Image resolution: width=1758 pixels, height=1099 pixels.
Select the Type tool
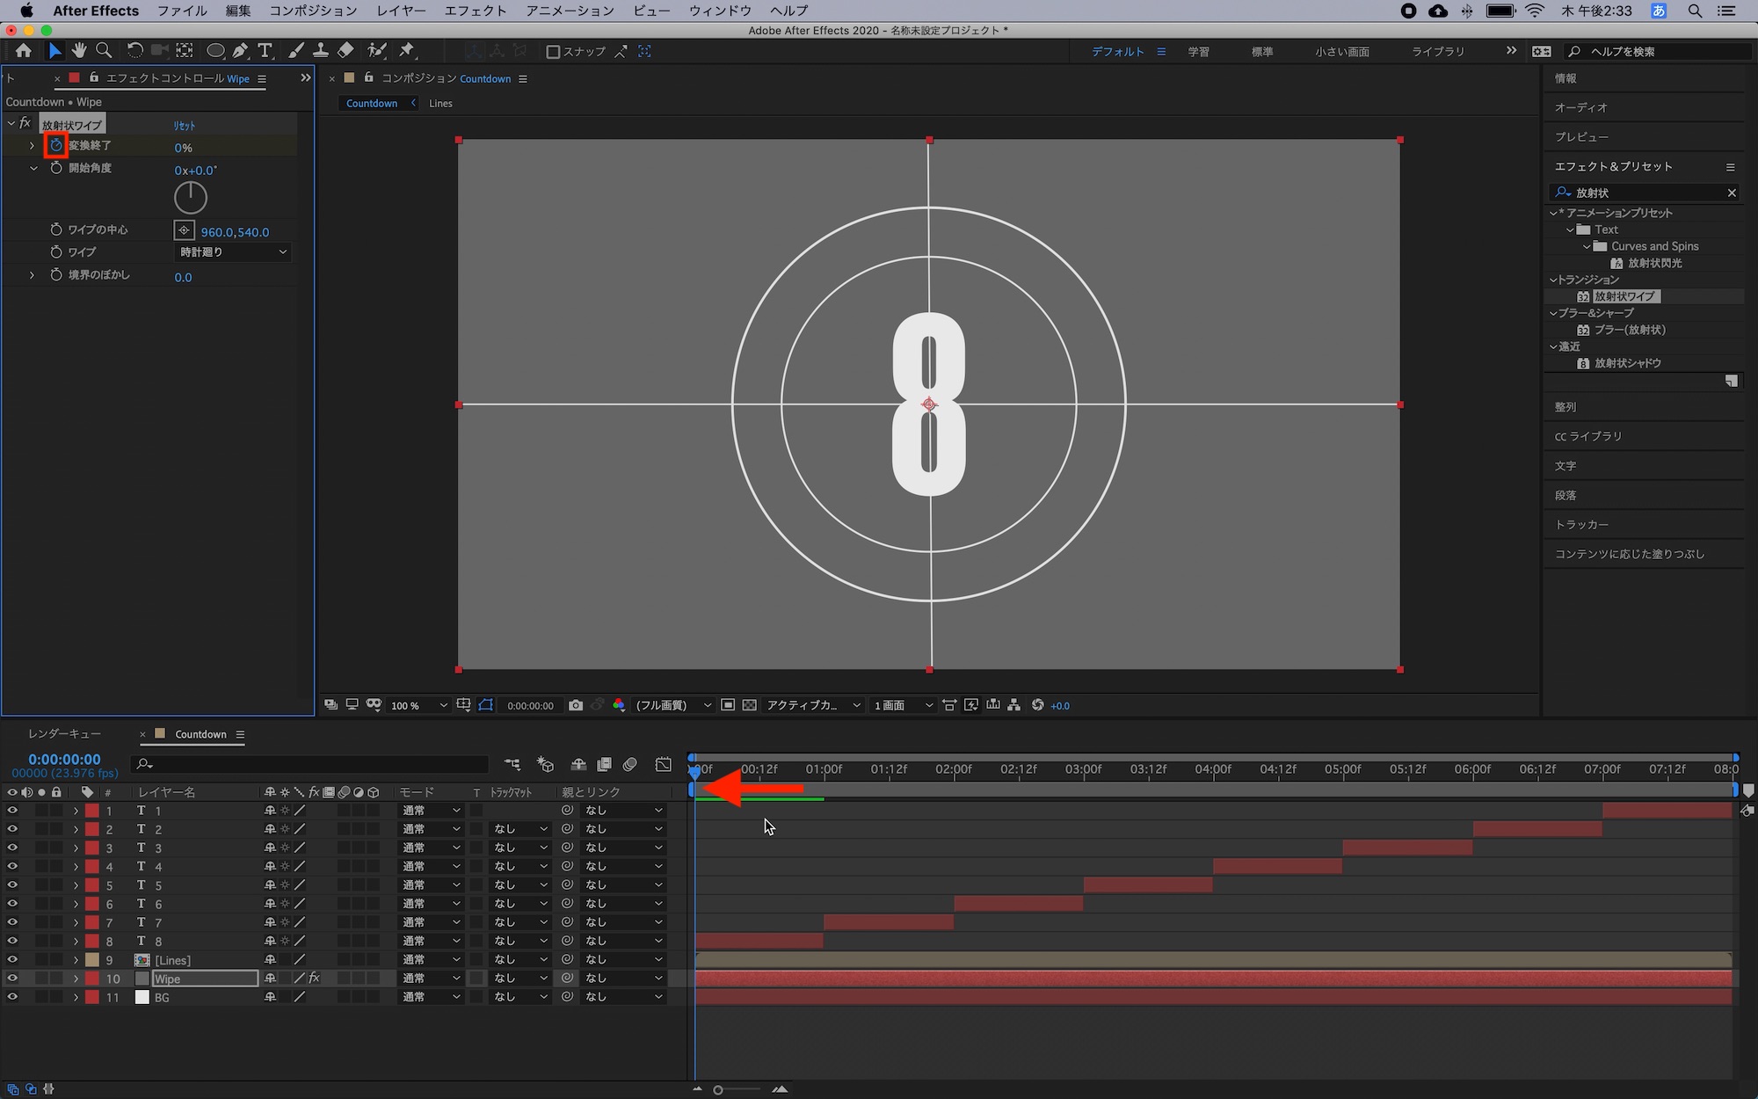[x=265, y=51]
